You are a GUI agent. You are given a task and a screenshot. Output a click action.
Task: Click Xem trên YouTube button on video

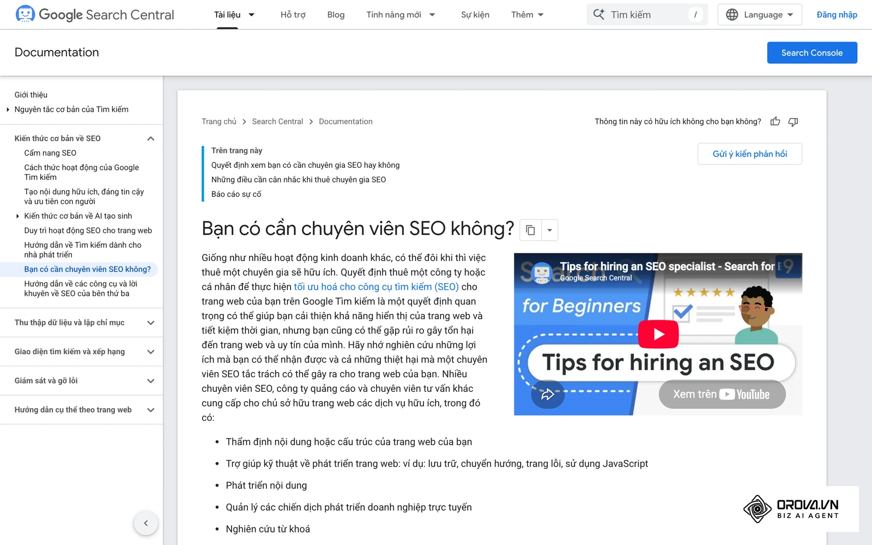722,394
